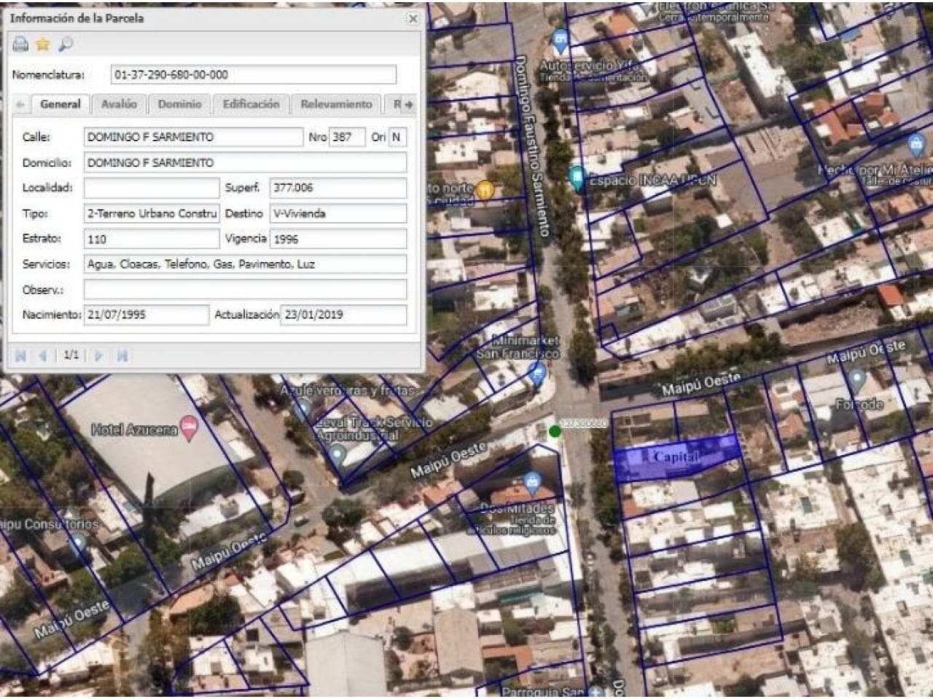Image resolution: width=933 pixels, height=699 pixels.
Task: Click the Nomenclatura input field
Action: coord(254,74)
